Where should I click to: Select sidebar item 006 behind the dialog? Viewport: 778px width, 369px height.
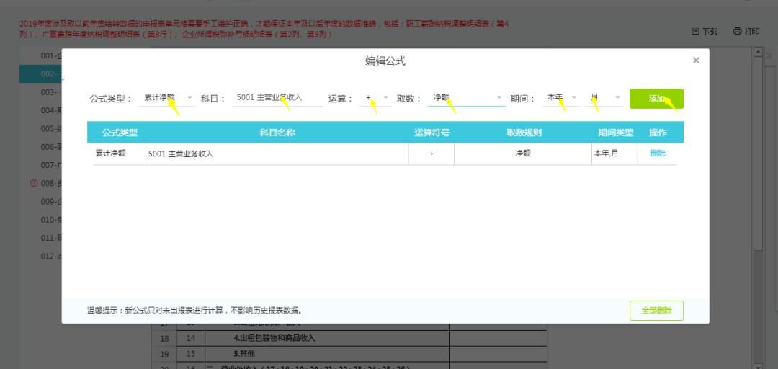tap(41, 147)
